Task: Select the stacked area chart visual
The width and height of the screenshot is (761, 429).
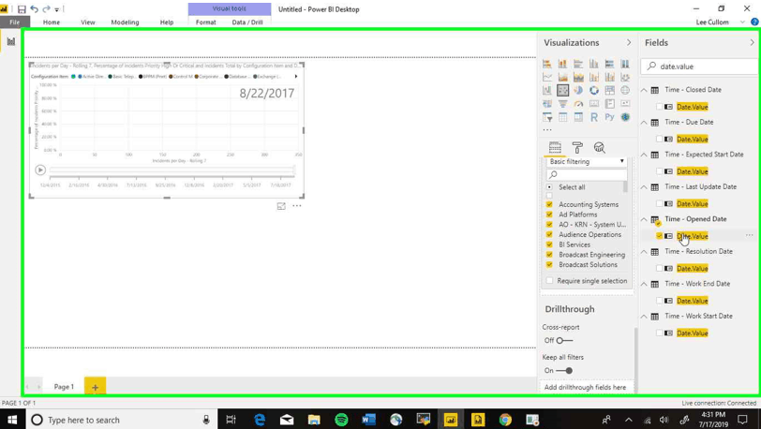Action: [x=578, y=77]
